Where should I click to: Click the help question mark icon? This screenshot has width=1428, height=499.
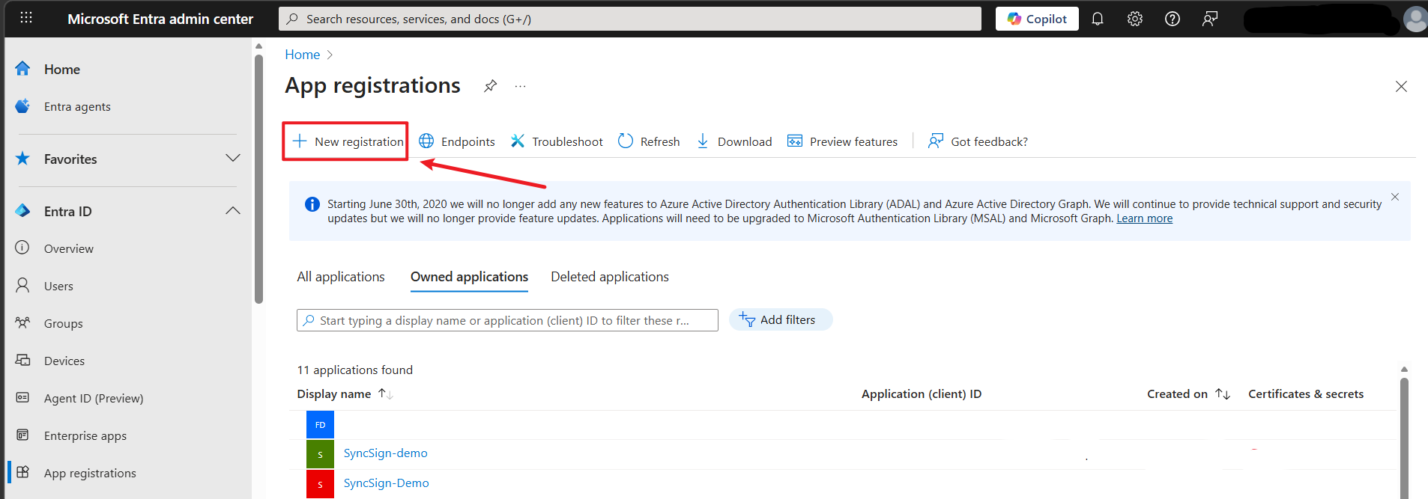coord(1172,19)
